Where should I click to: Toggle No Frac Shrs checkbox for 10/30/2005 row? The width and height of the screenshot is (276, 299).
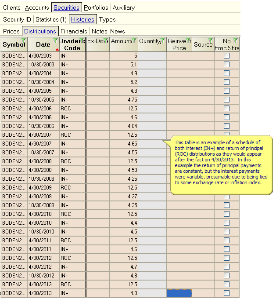tap(226, 100)
